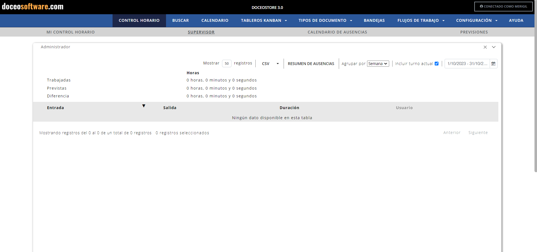
Task: Open the CSV export format dropdown arrow
Action: [x=277, y=64]
